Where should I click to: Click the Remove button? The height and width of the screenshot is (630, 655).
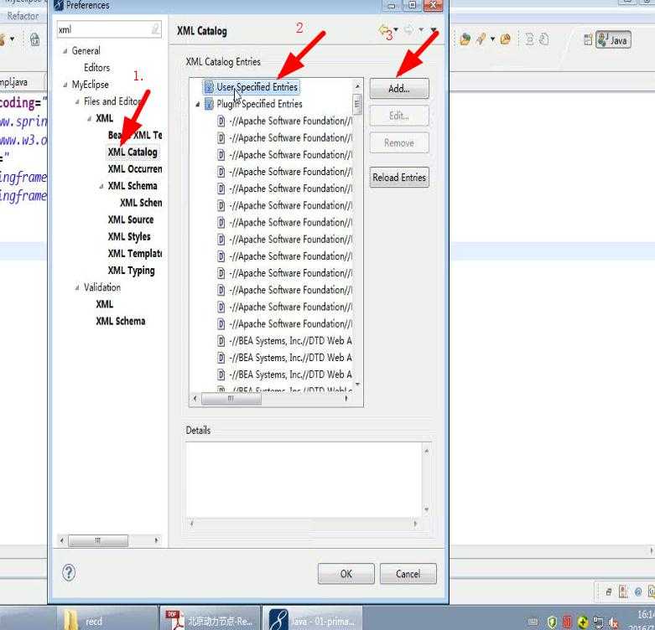coord(399,142)
